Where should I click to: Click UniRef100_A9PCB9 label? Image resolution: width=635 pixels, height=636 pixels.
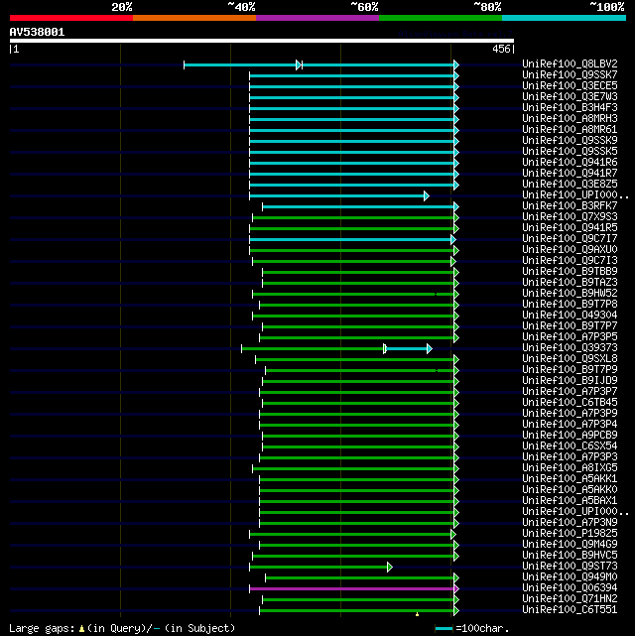coord(570,436)
